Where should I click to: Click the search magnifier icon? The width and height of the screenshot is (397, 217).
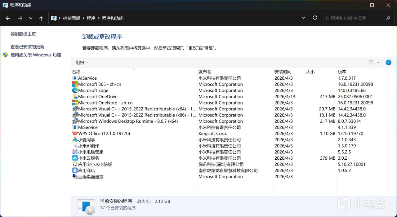coord(388,18)
